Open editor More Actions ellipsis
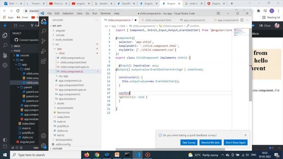This screenshot has height=159, width=283. pos(247,20)
